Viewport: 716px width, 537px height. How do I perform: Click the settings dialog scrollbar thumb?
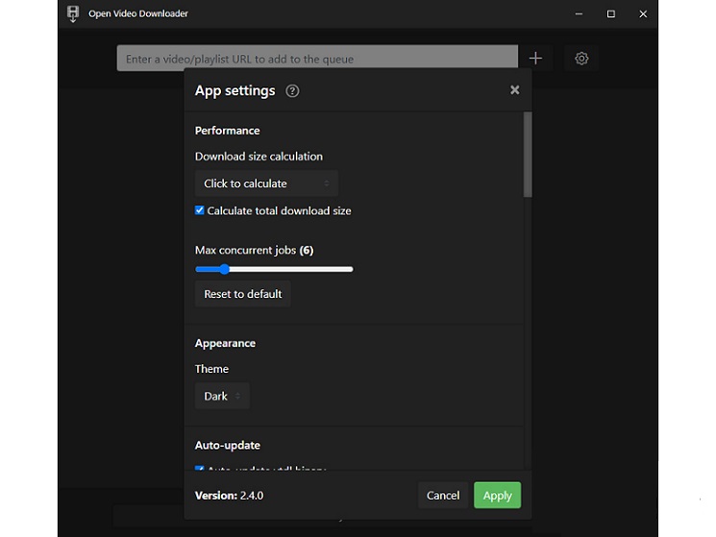528,155
